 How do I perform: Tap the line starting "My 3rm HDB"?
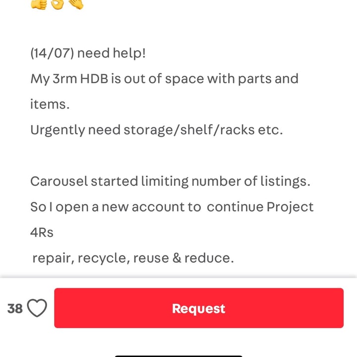pyautogui.click(x=165, y=79)
